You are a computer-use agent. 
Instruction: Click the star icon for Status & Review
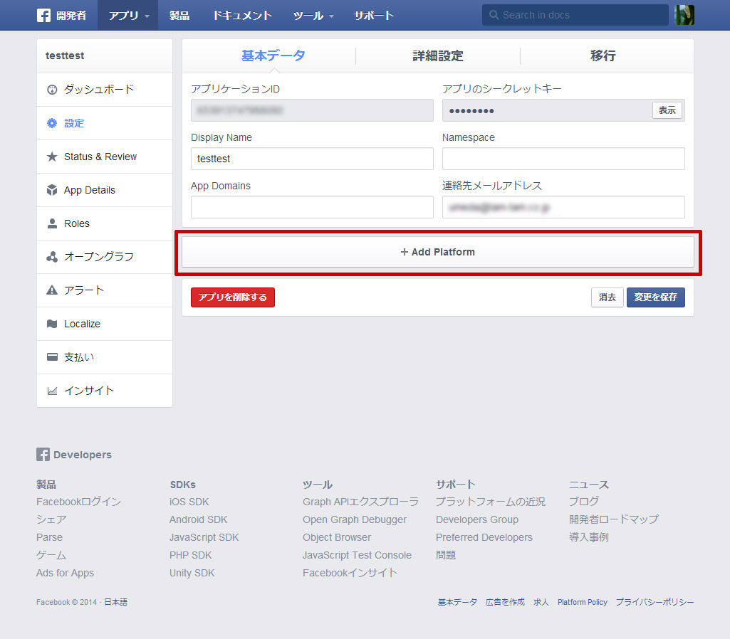click(x=52, y=157)
